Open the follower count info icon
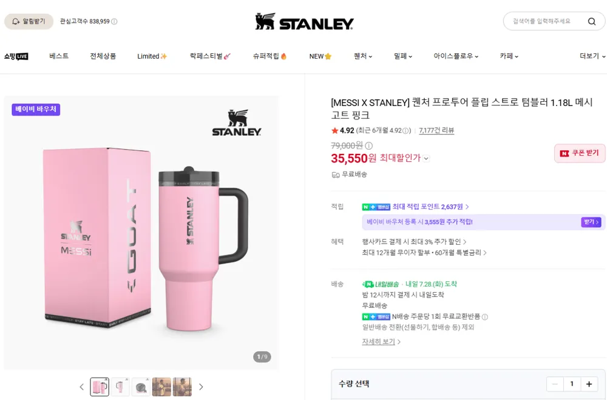 [x=114, y=22]
